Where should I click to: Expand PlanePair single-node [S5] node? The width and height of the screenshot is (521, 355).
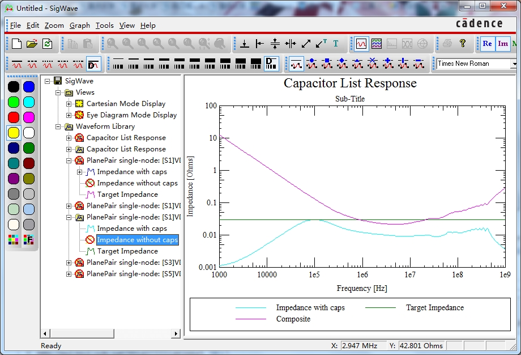69,274
